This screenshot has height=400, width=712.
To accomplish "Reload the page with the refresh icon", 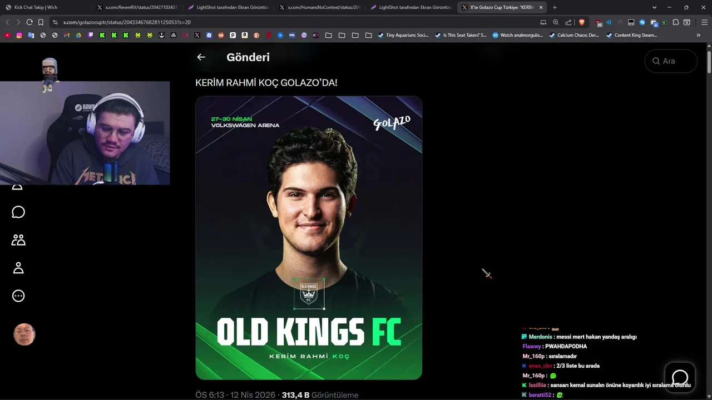I will pyautogui.click(x=29, y=22).
